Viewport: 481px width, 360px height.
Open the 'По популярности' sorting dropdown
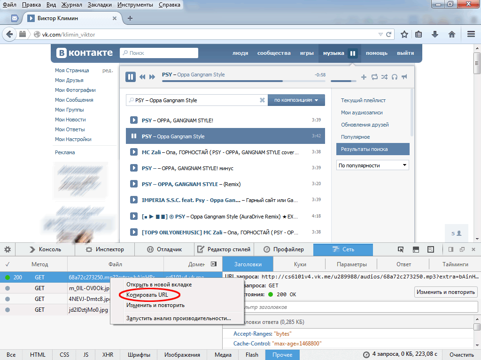pos(372,165)
